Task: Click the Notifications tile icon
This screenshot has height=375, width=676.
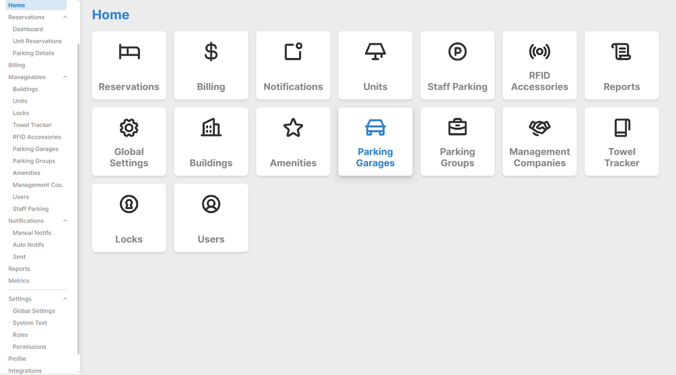Action: point(293,52)
